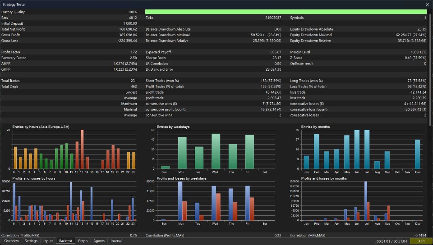Click the Largest profit trade value 45 442.60
Screen dimensions: 433x245
click(273, 92)
